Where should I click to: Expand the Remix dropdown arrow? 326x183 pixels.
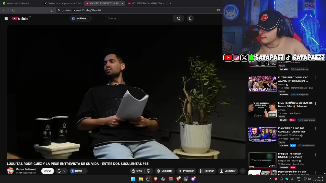pyautogui.click(x=85, y=171)
